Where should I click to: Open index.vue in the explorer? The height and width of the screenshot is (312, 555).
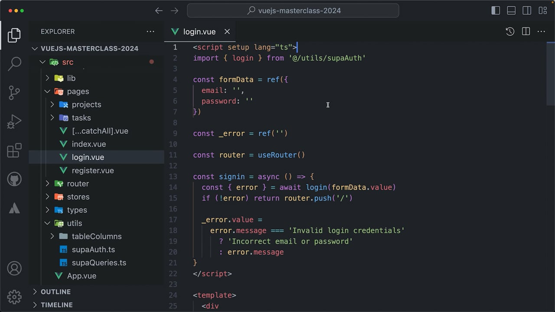coord(96,144)
